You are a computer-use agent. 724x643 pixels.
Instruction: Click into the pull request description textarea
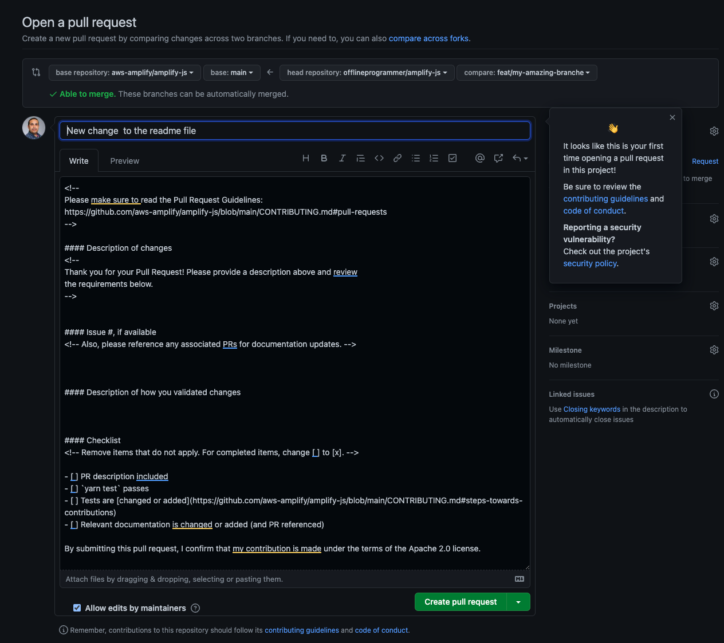295,373
